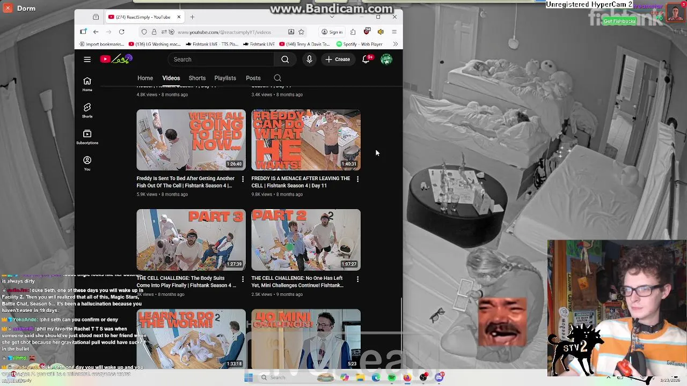Go back with the browser back arrow
The height and width of the screenshot is (386, 687).
96,32
